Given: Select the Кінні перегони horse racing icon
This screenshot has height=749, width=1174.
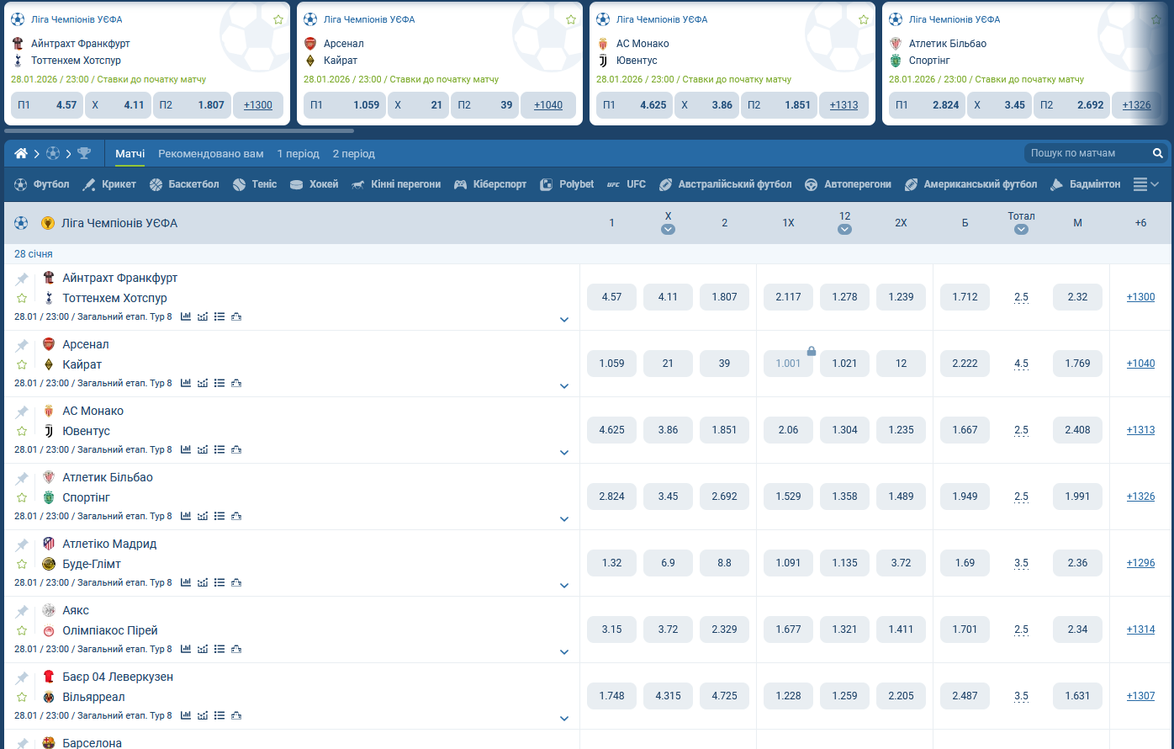Looking at the screenshot, I should pyautogui.click(x=358, y=184).
